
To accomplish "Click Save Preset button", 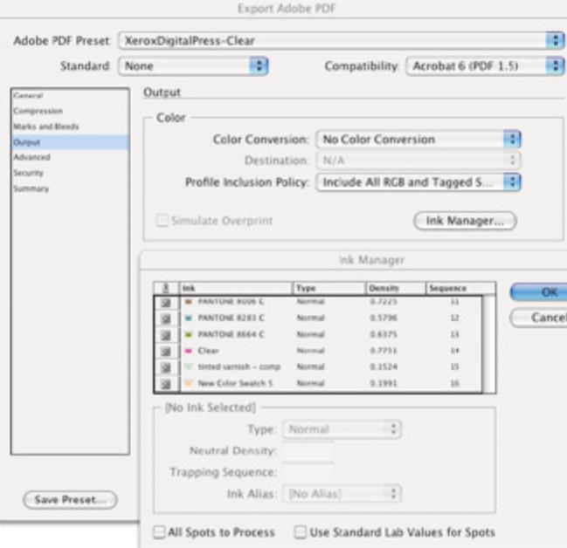I will coord(70,500).
